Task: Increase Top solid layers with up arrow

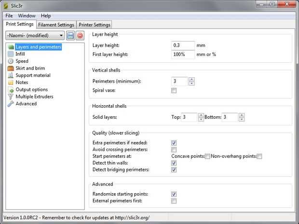Action: (x=201, y=115)
